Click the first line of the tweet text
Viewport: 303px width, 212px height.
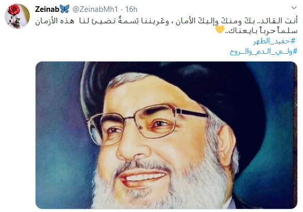pos(166,21)
